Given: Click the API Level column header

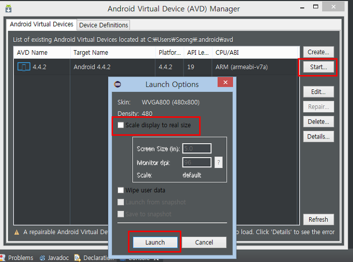Looking at the screenshot, I should pyautogui.click(x=198, y=53).
